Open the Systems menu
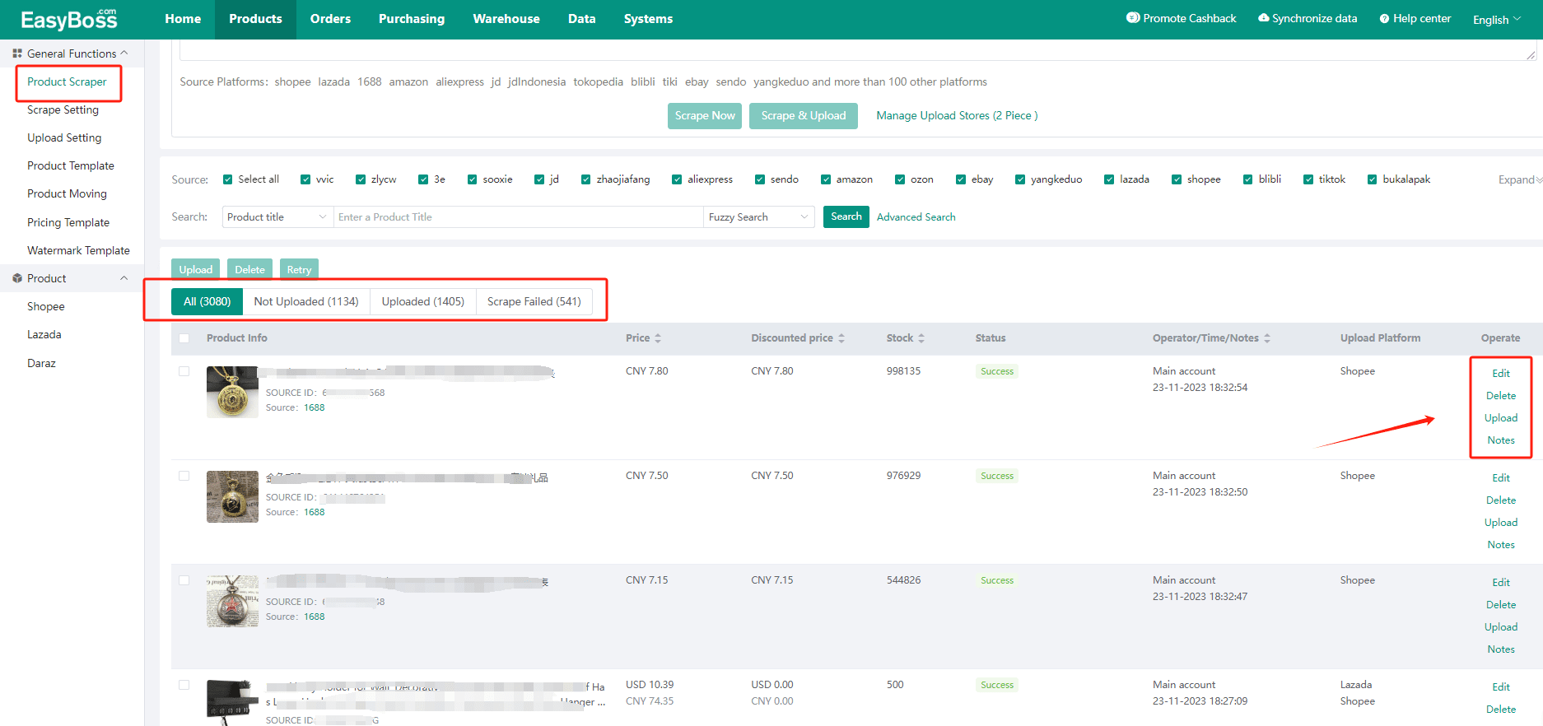The width and height of the screenshot is (1543, 726). 648,19
